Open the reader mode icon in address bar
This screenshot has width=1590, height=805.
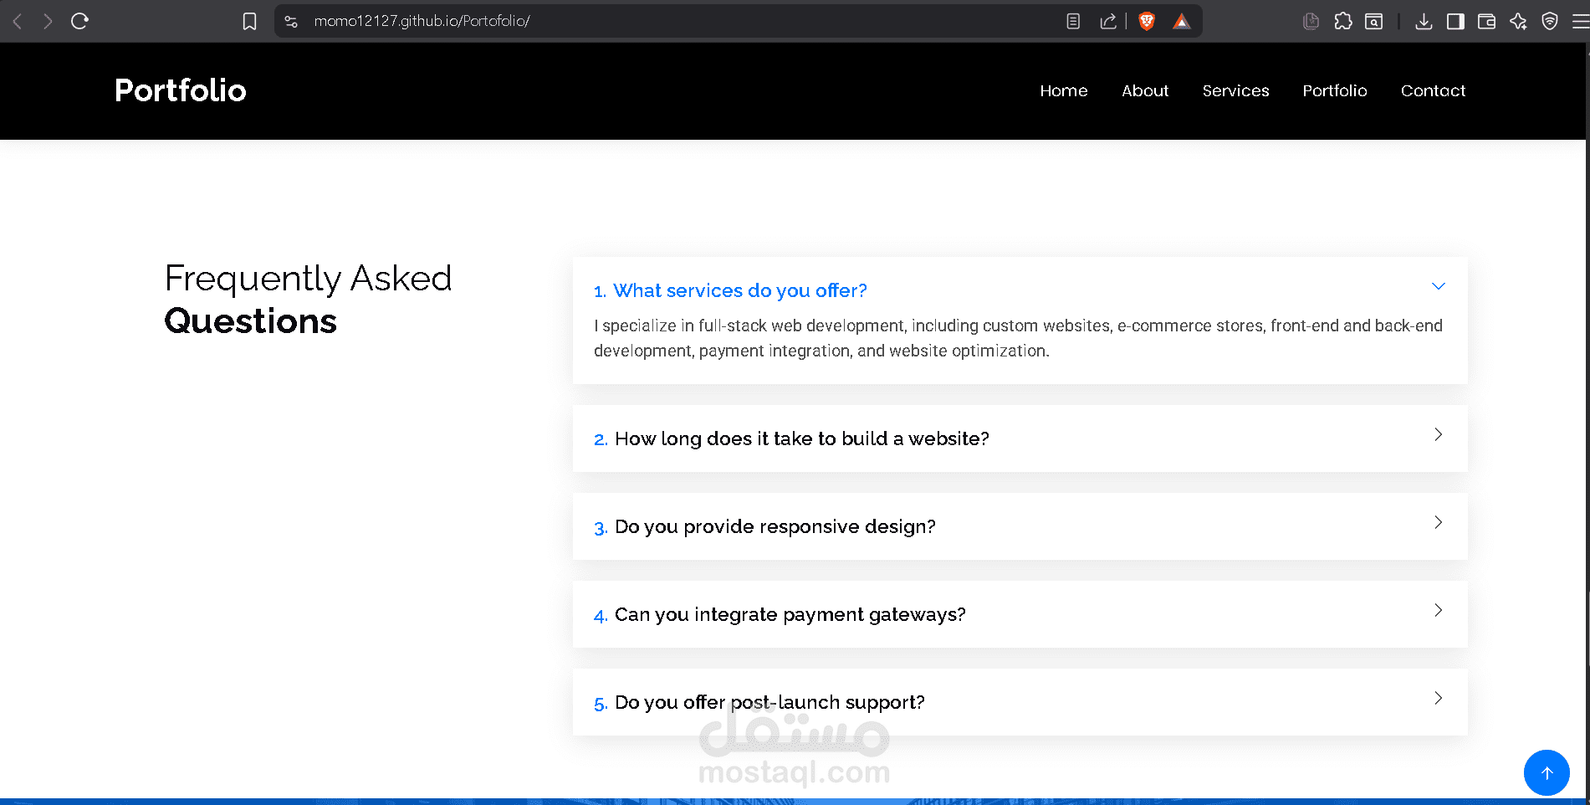point(1073,21)
